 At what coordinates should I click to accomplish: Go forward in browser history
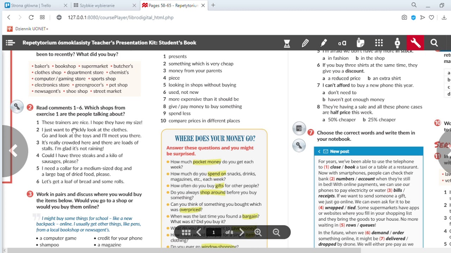click(x=20, y=18)
